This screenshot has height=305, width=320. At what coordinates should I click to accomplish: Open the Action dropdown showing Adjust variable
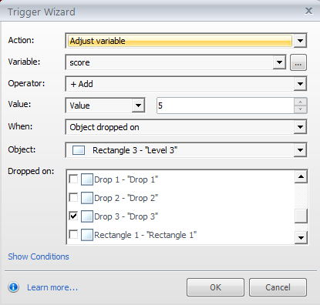(x=186, y=41)
